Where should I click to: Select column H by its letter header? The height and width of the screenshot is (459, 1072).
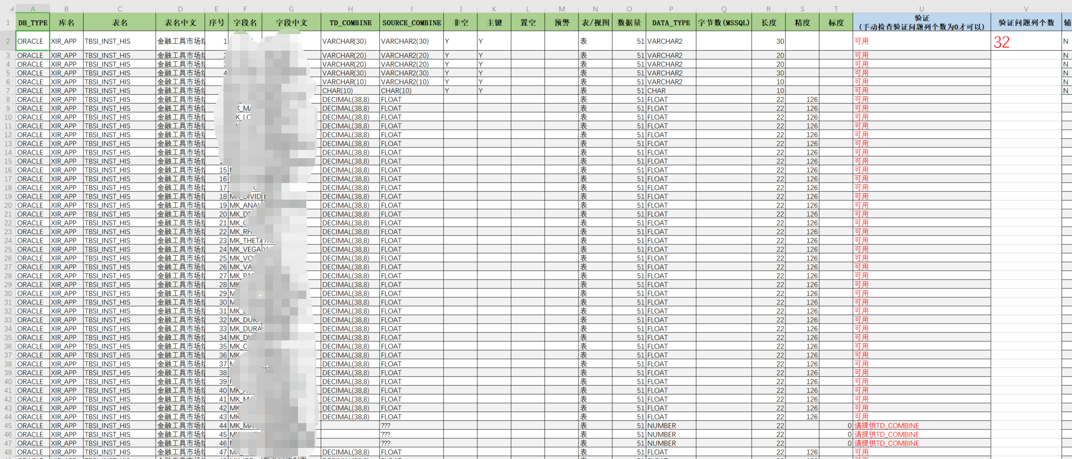coord(350,9)
